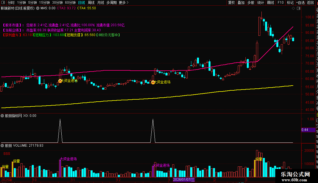Toggle the left sidebar panel icon
Viewport: 318px width, 183px height.
tap(3, 3)
